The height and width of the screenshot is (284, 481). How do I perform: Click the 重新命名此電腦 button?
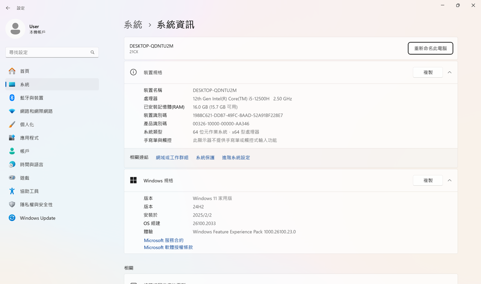point(430,48)
